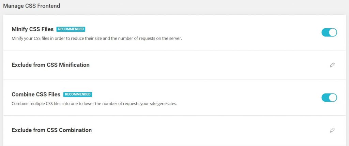Click the white knob of the Minify toggle

[x=333, y=32]
